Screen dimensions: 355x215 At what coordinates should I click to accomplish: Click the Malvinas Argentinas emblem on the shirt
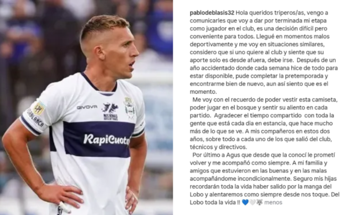point(110,111)
